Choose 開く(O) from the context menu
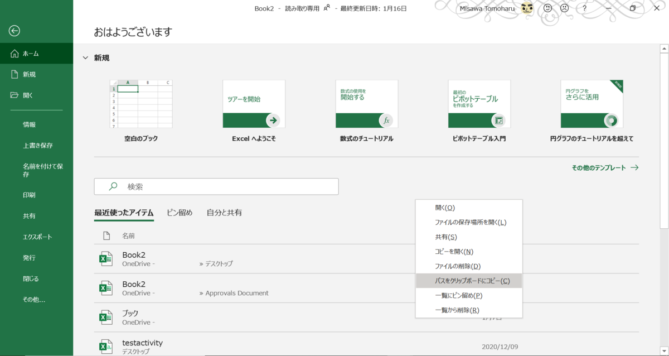669x356 pixels. (469, 208)
